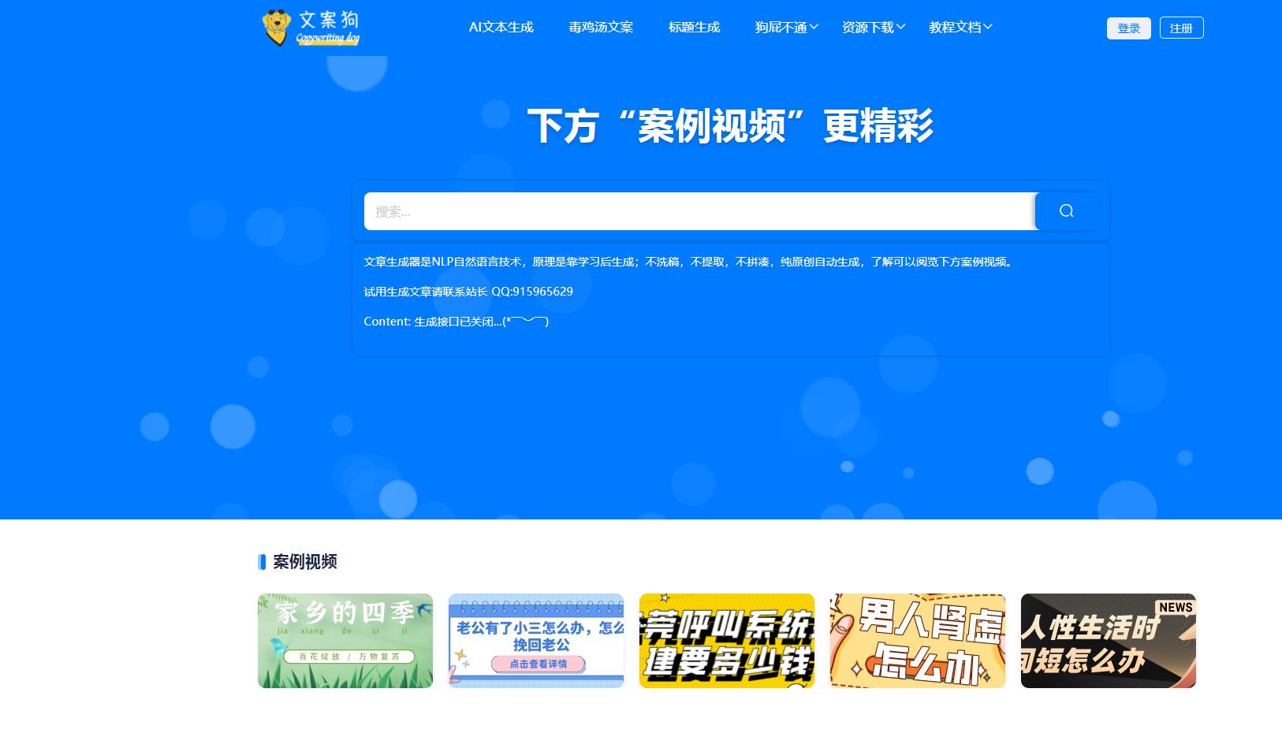Open the 毒鸡汤文案 page
This screenshot has width=1282, height=737.
point(600,26)
